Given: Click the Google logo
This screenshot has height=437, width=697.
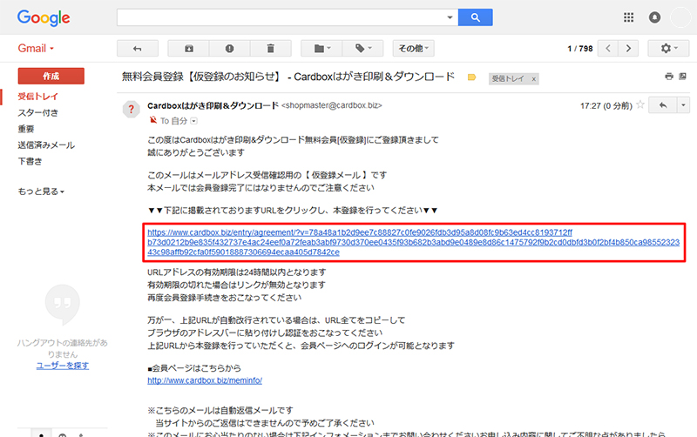Looking at the screenshot, I should pos(44,17).
